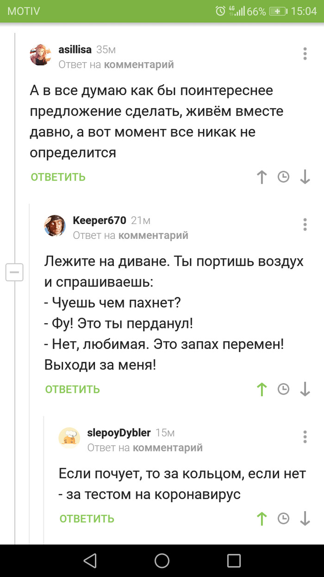
Task: Click clock icon on Keeper670's comment
Action: pyautogui.click(x=283, y=389)
